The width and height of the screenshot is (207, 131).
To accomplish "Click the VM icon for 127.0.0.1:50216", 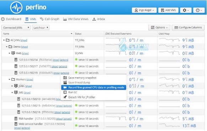I will tap(18, 112).
